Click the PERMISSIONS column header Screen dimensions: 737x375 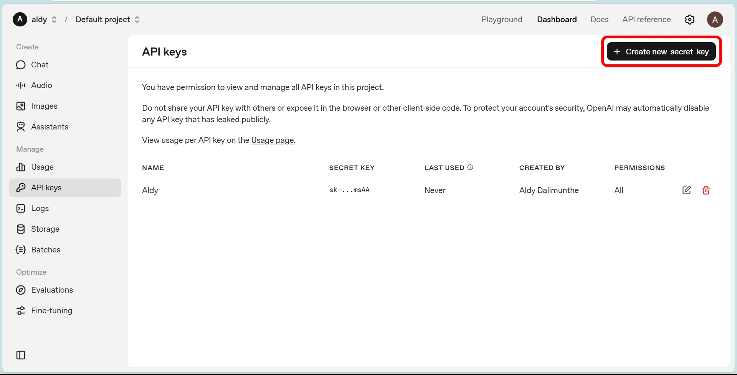pyautogui.click(x=640, y=168)
